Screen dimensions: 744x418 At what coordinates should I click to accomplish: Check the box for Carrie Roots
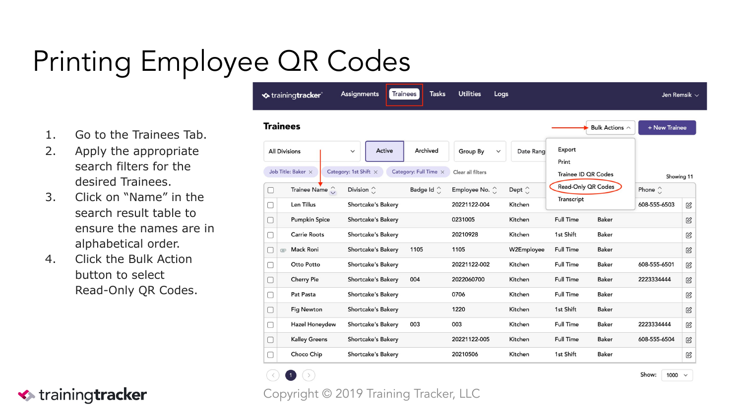coord(270,235)
